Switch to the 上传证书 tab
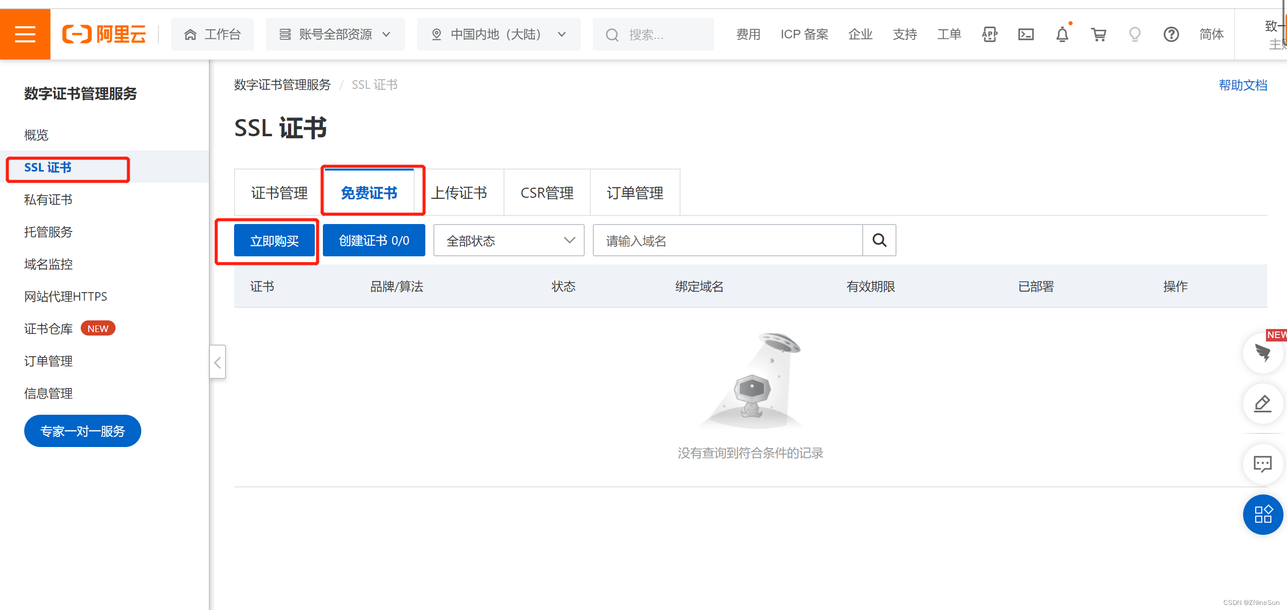 click(459, 193)
